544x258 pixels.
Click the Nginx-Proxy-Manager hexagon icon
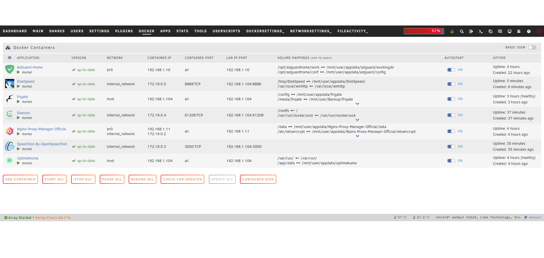point(10,131)
